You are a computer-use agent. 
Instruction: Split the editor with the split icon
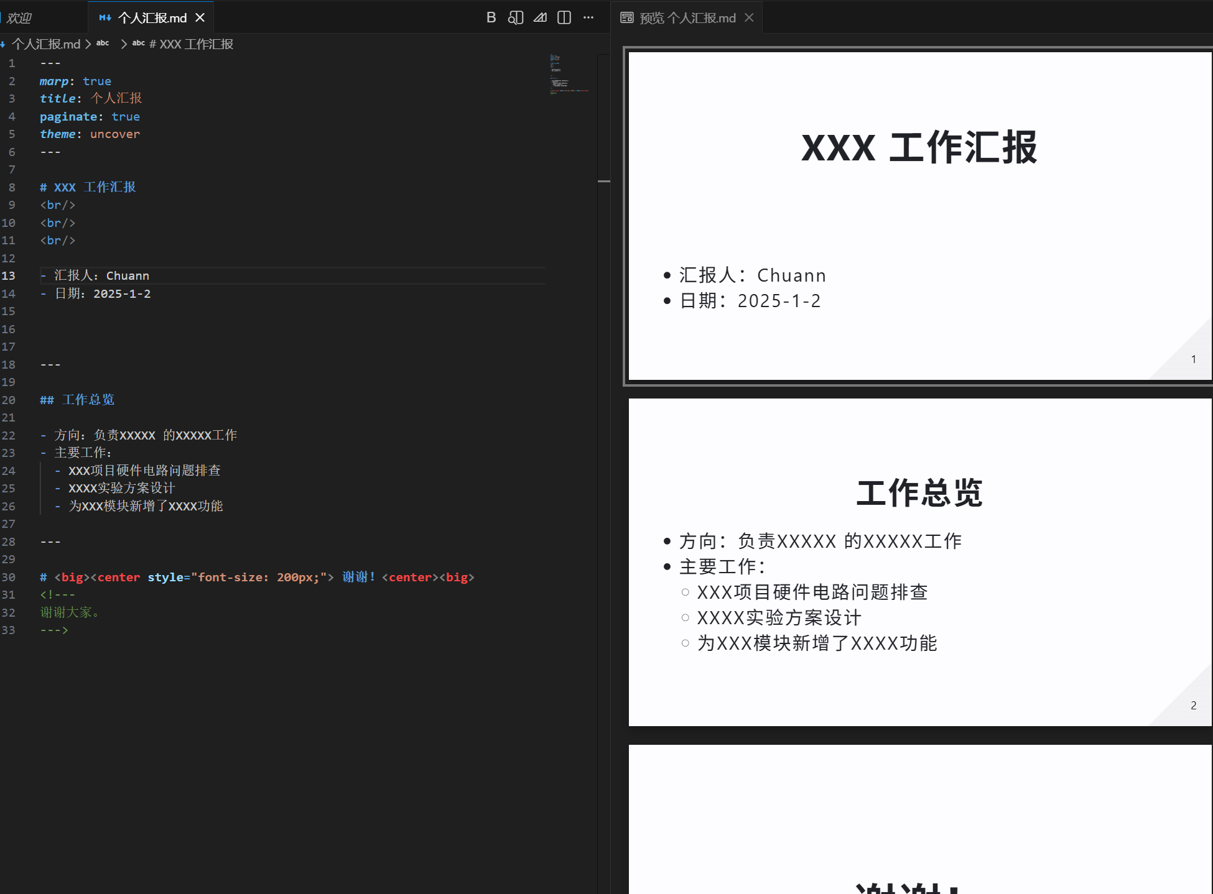(x=564, y=17)
